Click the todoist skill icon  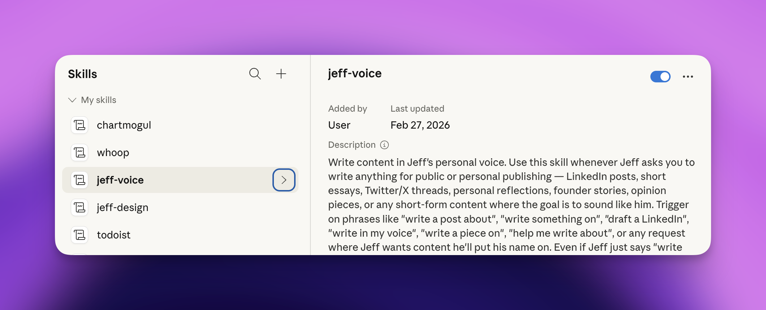79,235
